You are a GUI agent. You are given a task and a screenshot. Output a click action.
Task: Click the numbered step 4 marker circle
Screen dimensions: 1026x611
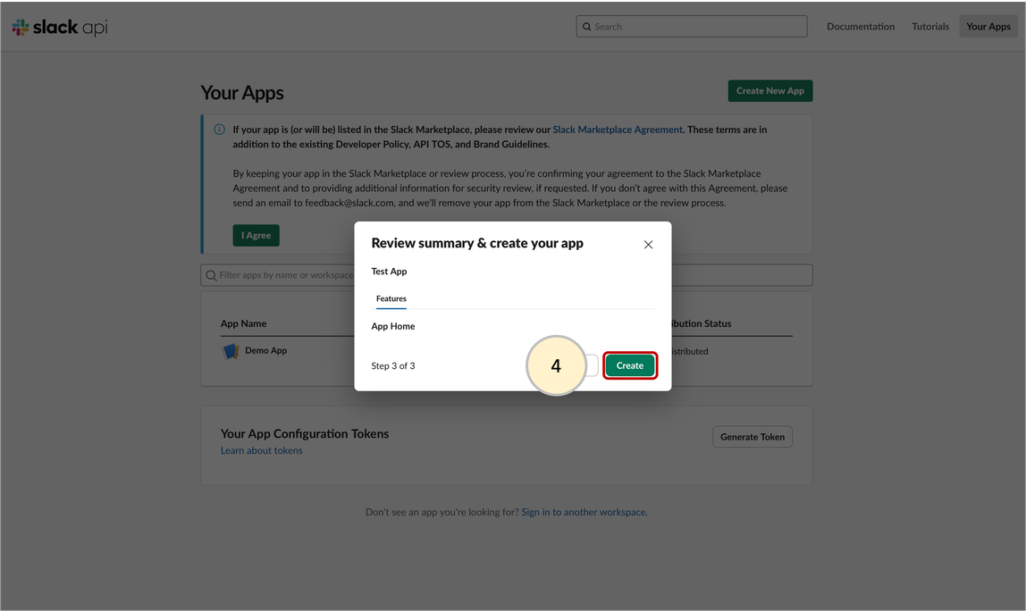tap(556, 365)
